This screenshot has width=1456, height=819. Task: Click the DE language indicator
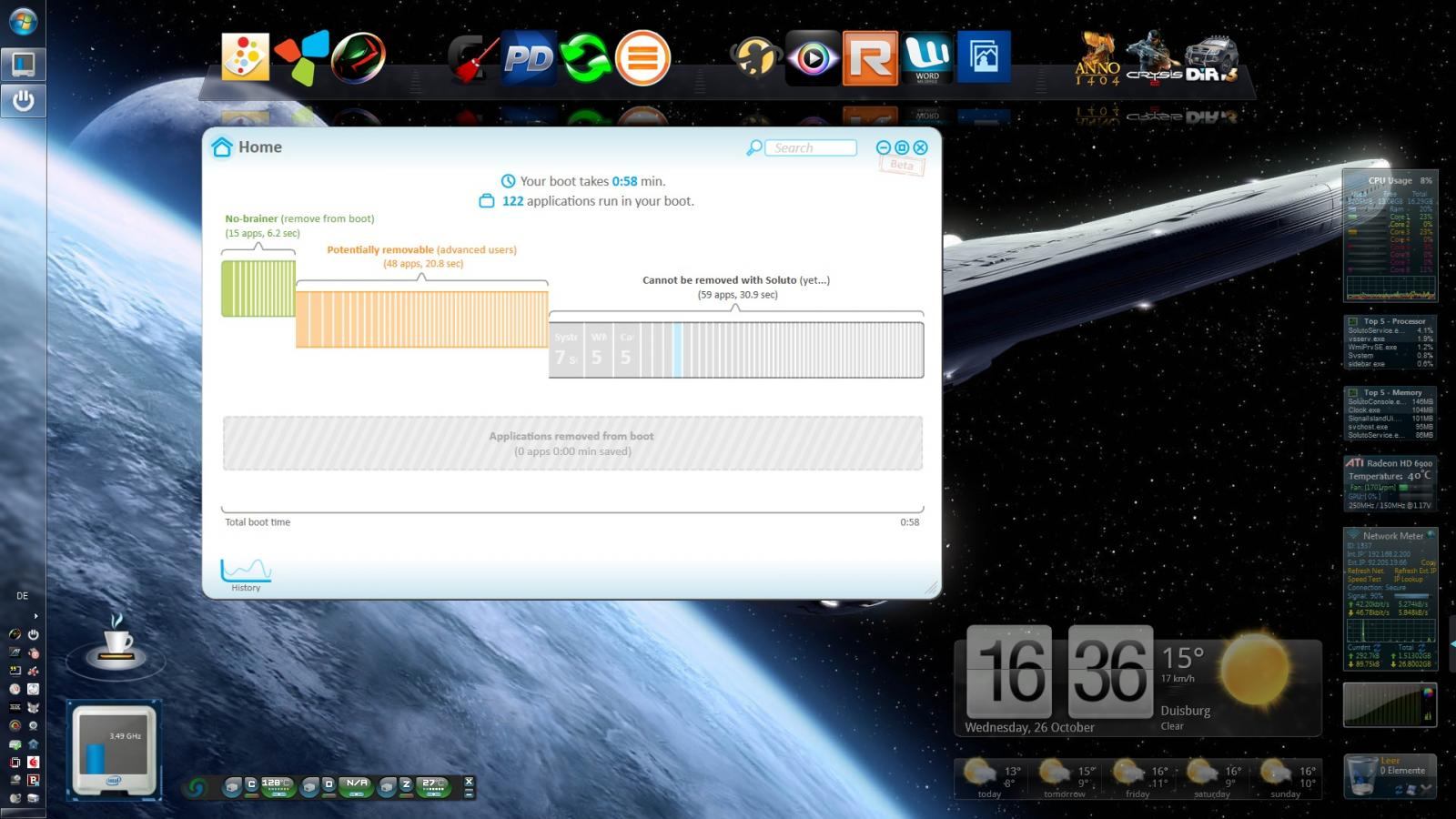click(x=23, y=596)
